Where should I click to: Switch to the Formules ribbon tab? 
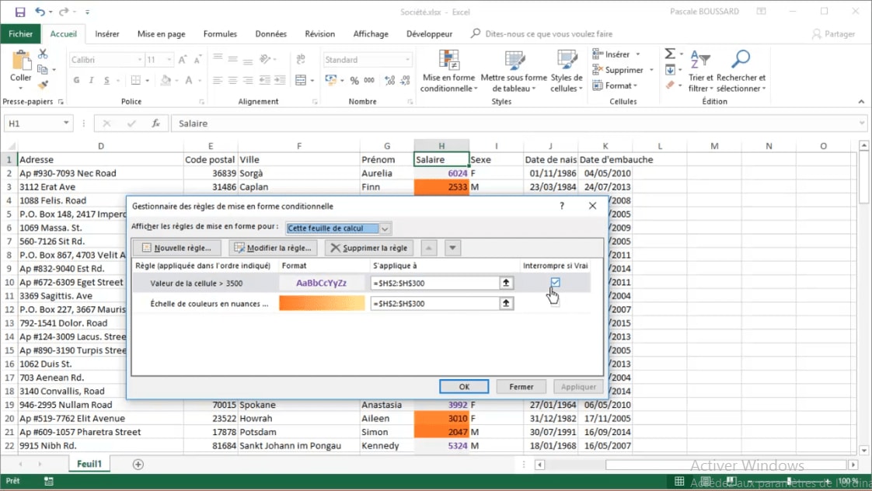(220, 33)
